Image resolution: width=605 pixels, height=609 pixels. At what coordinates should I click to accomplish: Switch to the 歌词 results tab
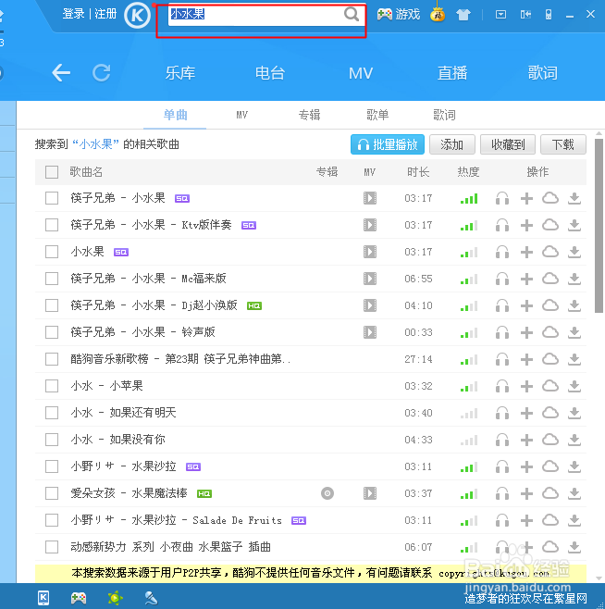444,115
